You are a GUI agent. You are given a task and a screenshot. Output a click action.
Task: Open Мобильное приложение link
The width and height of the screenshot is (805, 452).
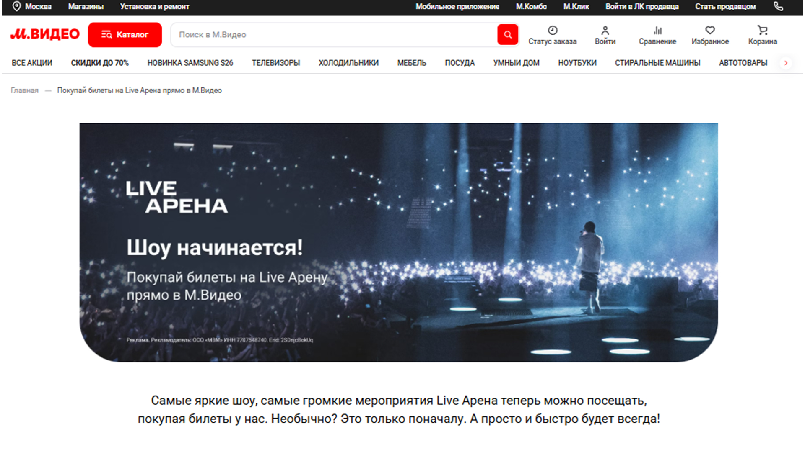457,7
